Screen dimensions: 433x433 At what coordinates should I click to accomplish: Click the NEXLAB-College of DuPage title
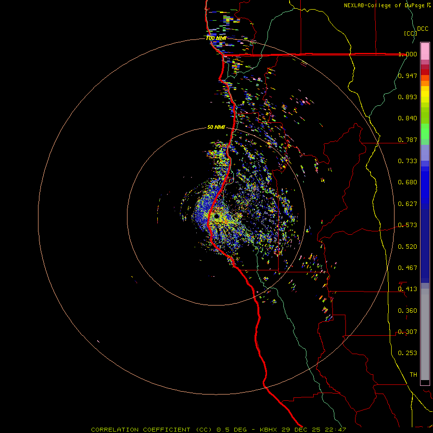pyautogui.click(x=384, y=5)
